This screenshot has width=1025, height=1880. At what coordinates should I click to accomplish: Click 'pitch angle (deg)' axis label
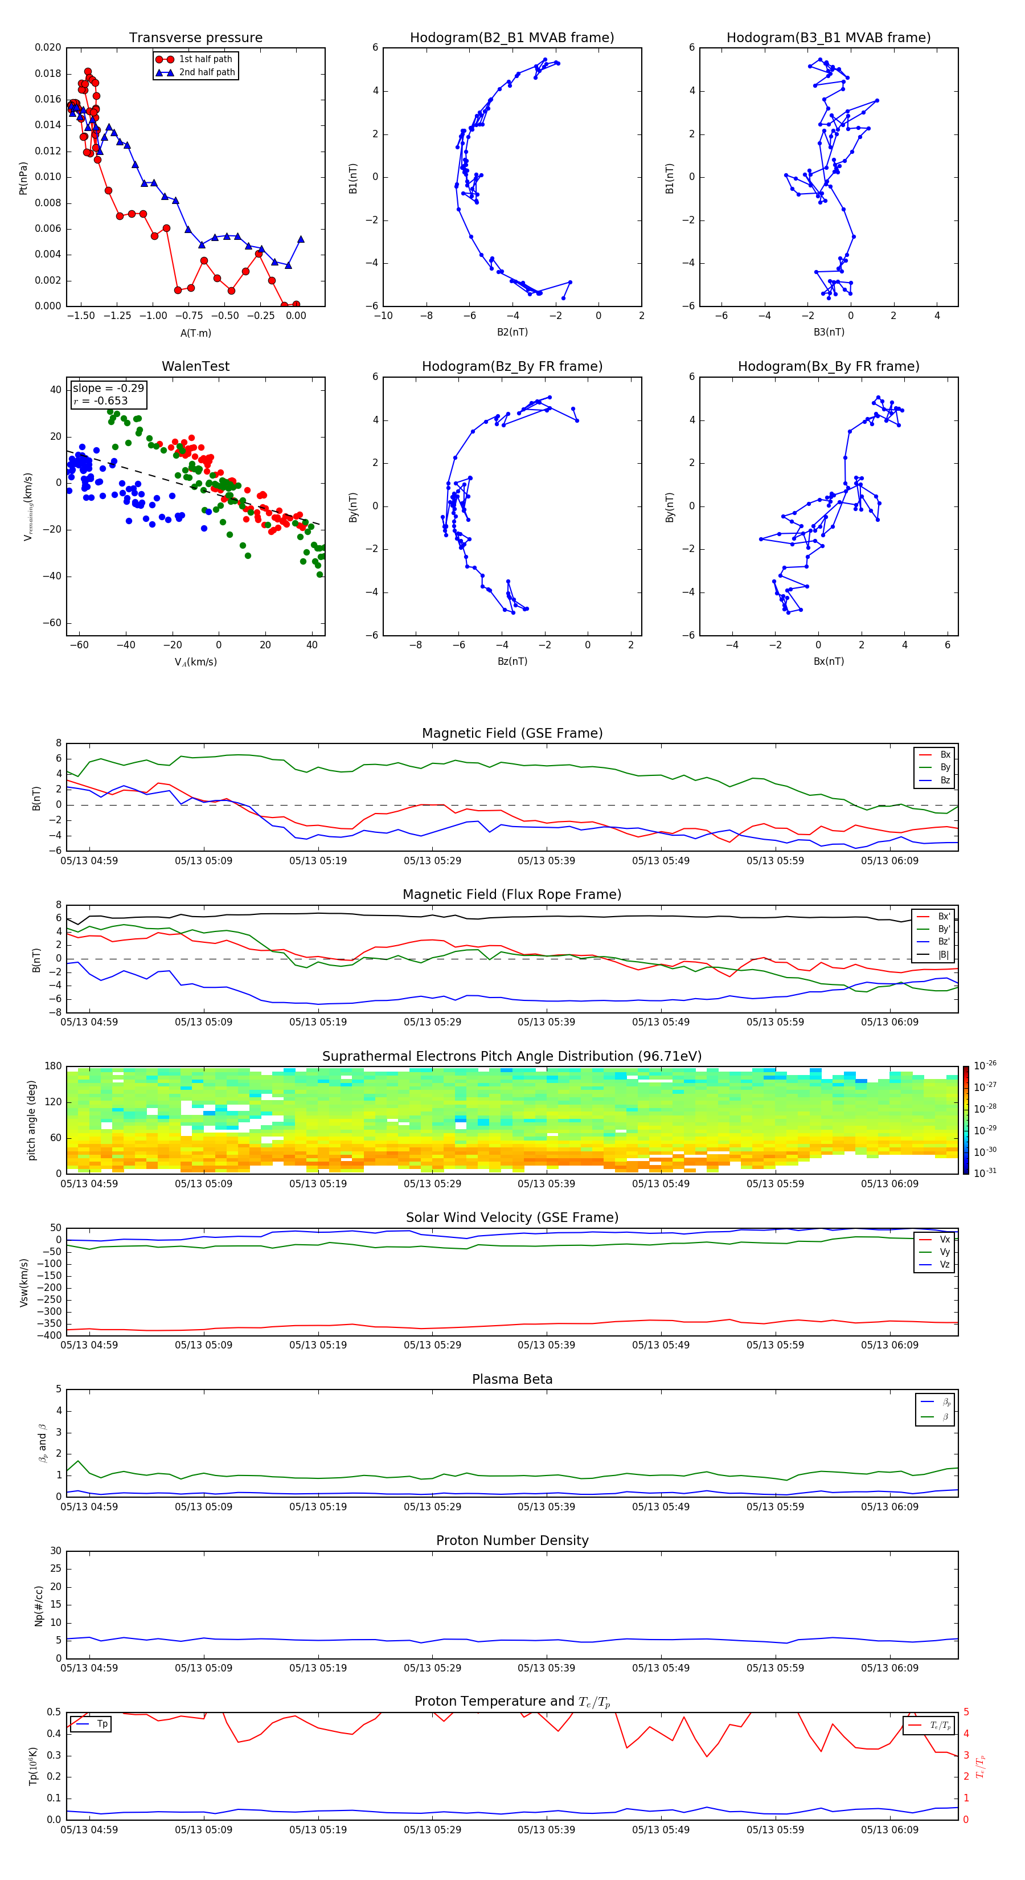31,1120
